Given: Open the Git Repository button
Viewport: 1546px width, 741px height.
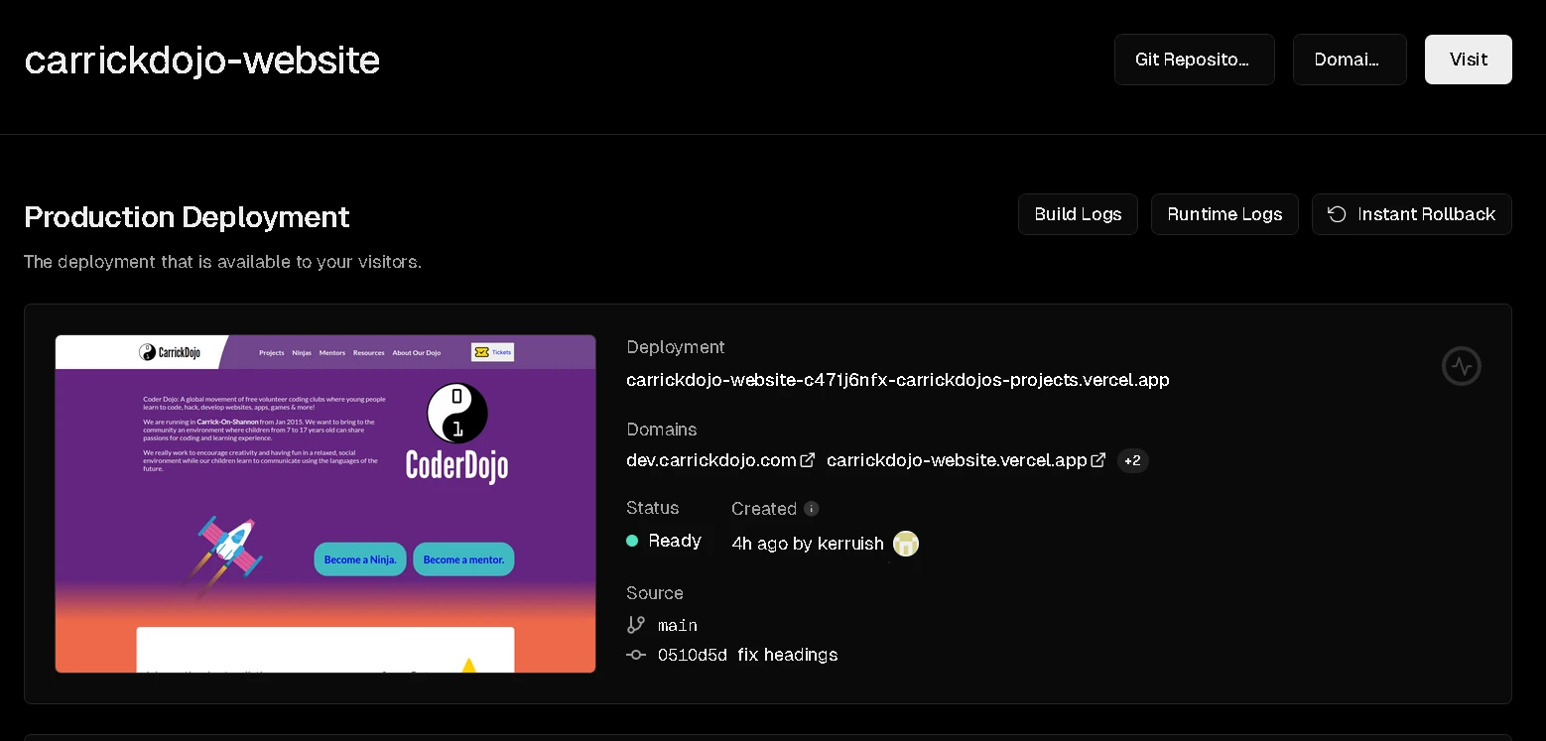Looking at the screenshot, I should (1194, 60).
